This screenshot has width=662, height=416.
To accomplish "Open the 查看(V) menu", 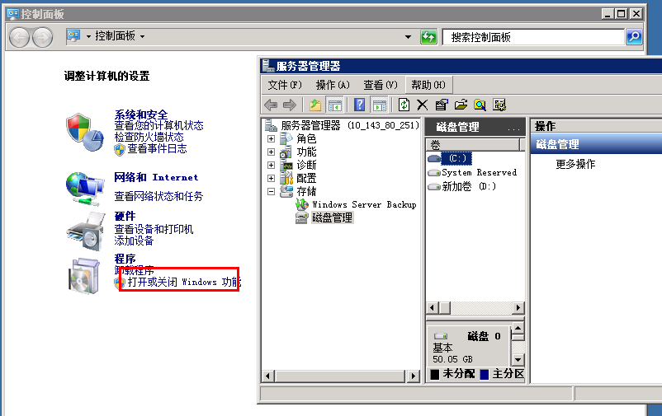I will tap(381, 85).
